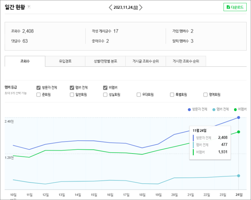Open the 성별/연령별 분포 tab
The width and height of the screenshot is (251, 200).
click(105, 61)
